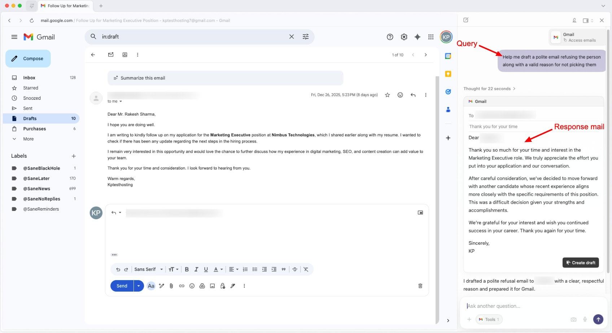Toggle underline text formatting
The width and height of the screenshot is (612, 333).
206,269
